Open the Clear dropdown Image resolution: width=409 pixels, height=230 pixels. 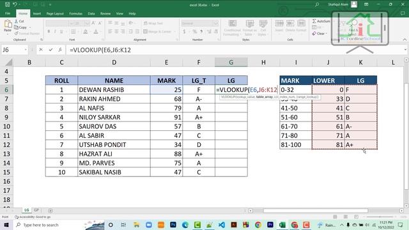click(320, 34)
